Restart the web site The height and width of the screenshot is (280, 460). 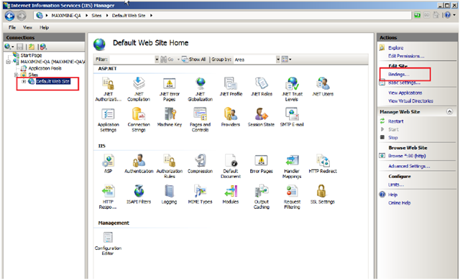pyautogui.click(x=396, y=121)
